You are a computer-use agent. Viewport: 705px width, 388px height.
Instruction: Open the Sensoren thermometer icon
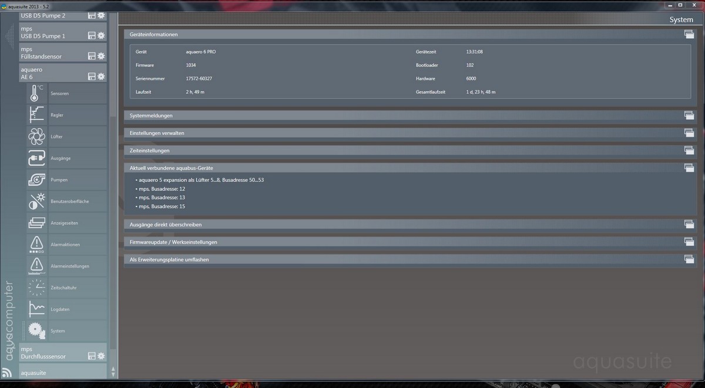pyautogui.click(x=36, y=93)
